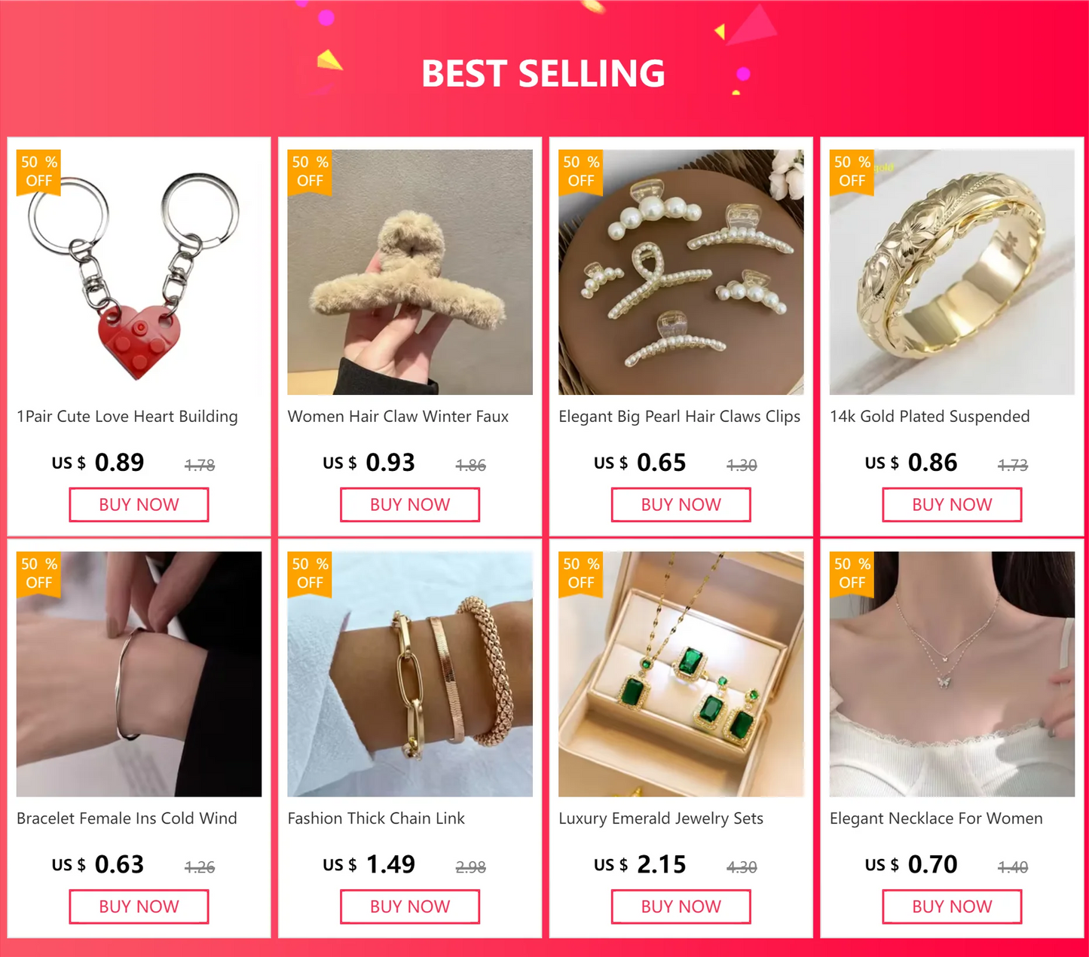View the pearl hair claws clips photo
The width and height of the screenshot is (1089, 957).
[x=681, y=272]
